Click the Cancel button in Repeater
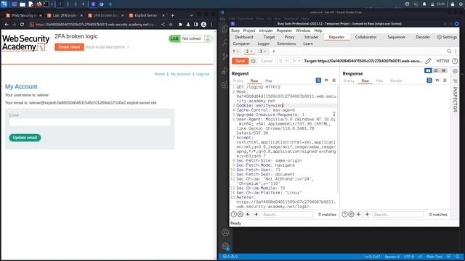The width and height of the screenshot is (465, 261). click(267, 61)
